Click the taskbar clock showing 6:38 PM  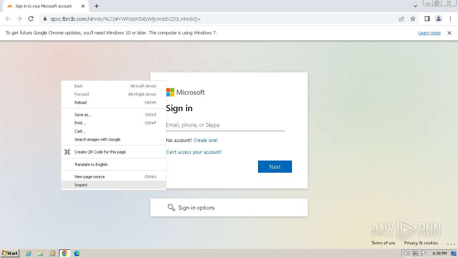click(439, 253)
